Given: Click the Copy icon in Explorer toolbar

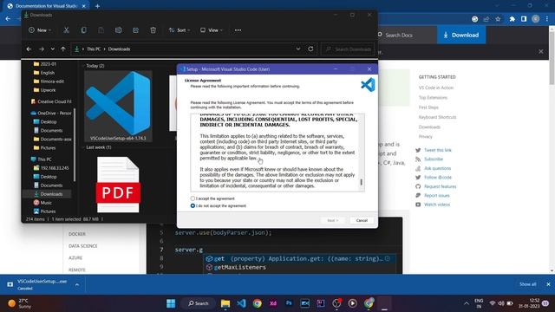Looking at the screenshot, I should (x=83, y=30).
